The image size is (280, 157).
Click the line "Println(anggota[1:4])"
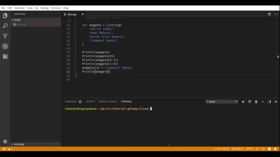[x=100, y=64]
